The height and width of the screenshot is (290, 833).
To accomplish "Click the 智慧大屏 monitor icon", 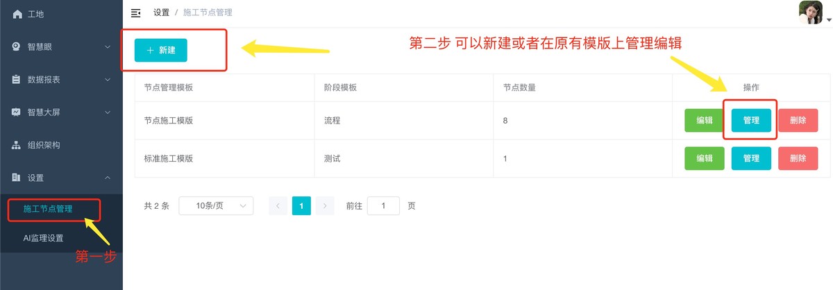I will (x=17, y=112).
